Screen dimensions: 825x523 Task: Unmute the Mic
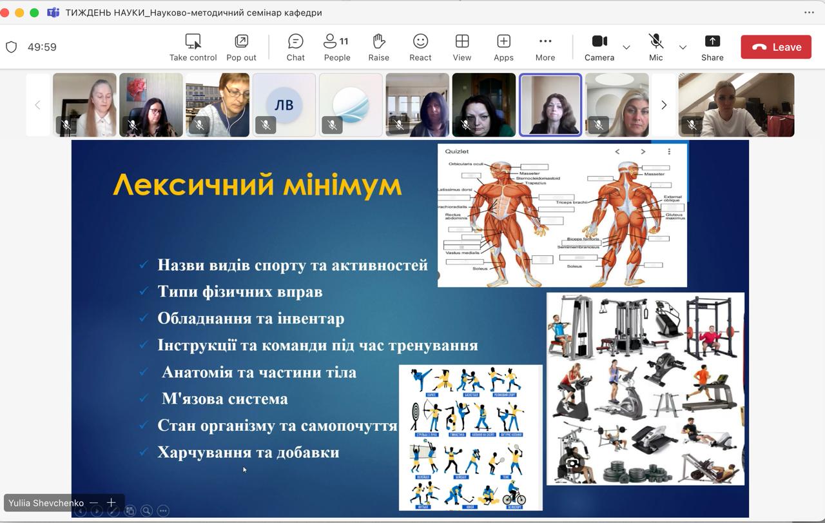(x=655, y=47)
